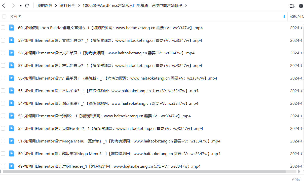Click video icon of file 56 产品单页(进阶版)
This screenshot has height=183, width=304.
(12, 78)
